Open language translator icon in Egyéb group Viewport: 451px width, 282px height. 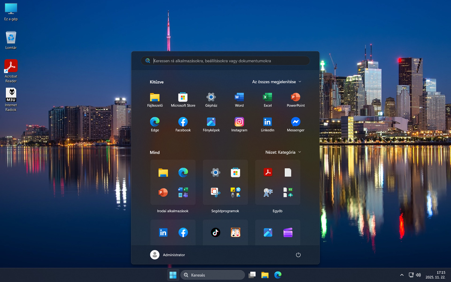click(268, 193)
